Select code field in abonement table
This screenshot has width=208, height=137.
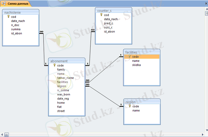(x=60, y=66)
